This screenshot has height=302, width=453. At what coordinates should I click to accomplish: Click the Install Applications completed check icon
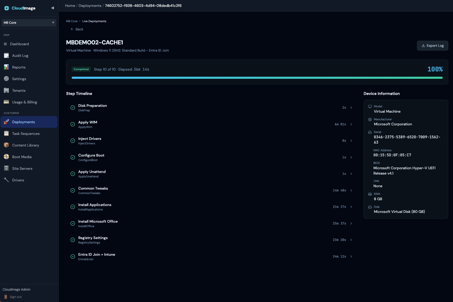pos(73,207)
